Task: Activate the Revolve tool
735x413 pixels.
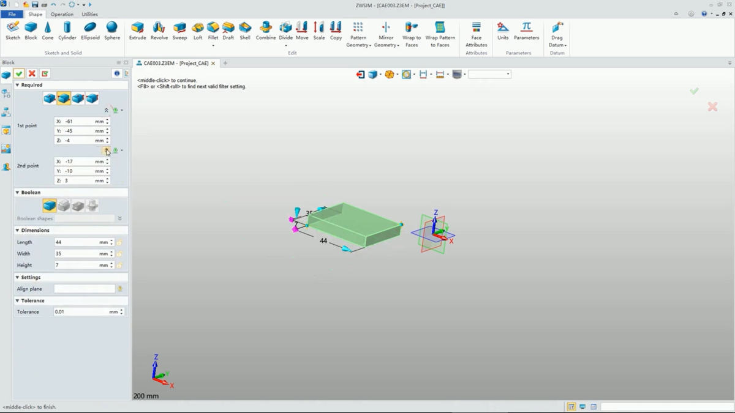Action: coord(159,31)
